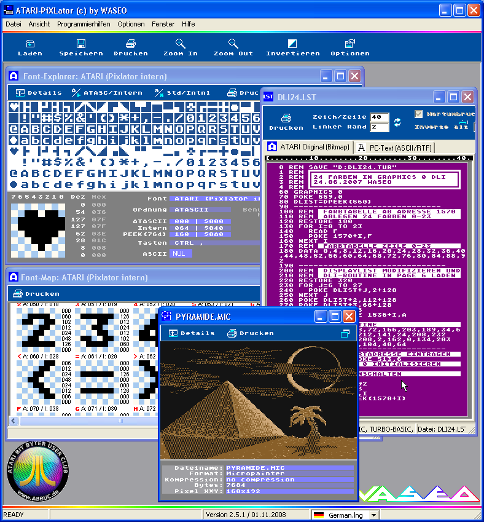Click the Bytes value 7684

(289, 485)
